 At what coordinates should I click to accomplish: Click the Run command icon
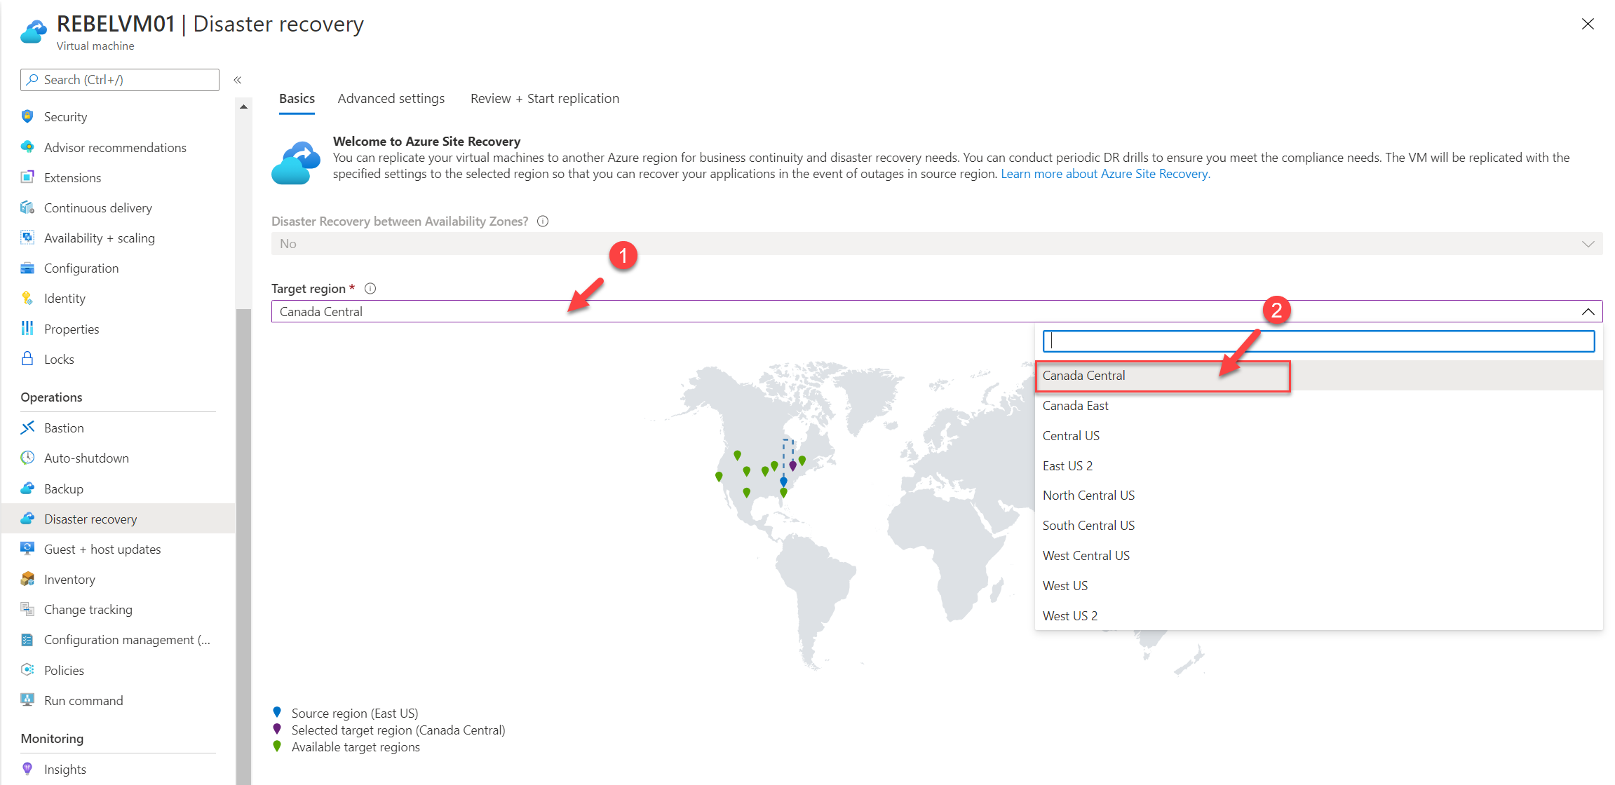27,700
